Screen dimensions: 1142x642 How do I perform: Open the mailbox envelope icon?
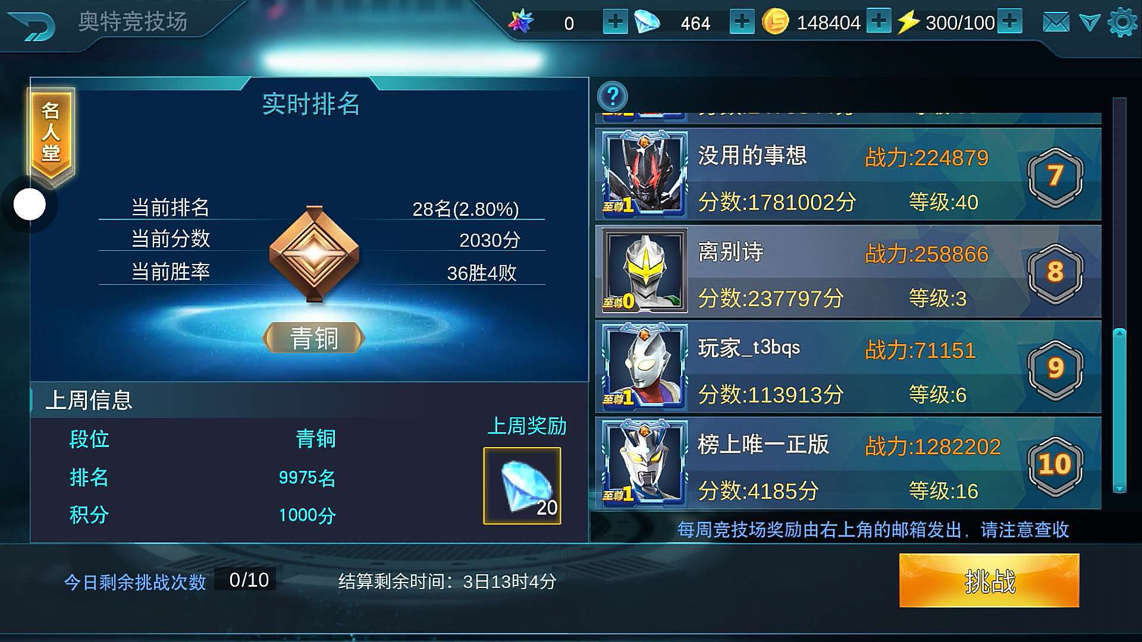pyautogui.click(x=1056, y=23)
